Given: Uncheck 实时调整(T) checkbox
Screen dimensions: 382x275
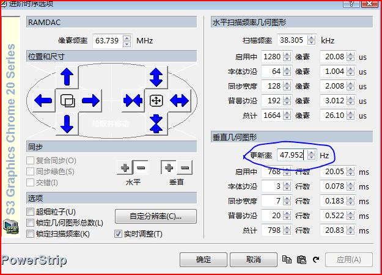Looking at the screenshot, I should pyautogui.click(x=118, y=234).
